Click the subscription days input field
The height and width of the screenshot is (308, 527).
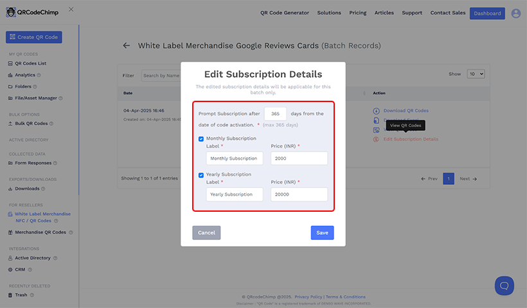(275, 114)
